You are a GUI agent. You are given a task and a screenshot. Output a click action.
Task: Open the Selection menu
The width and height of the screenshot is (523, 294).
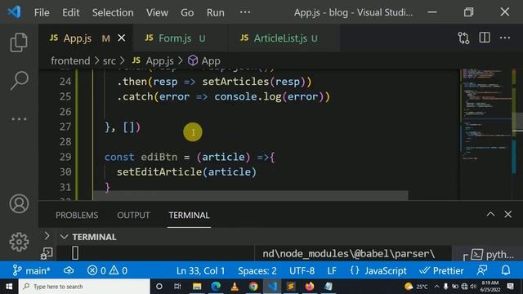point(113,13)
